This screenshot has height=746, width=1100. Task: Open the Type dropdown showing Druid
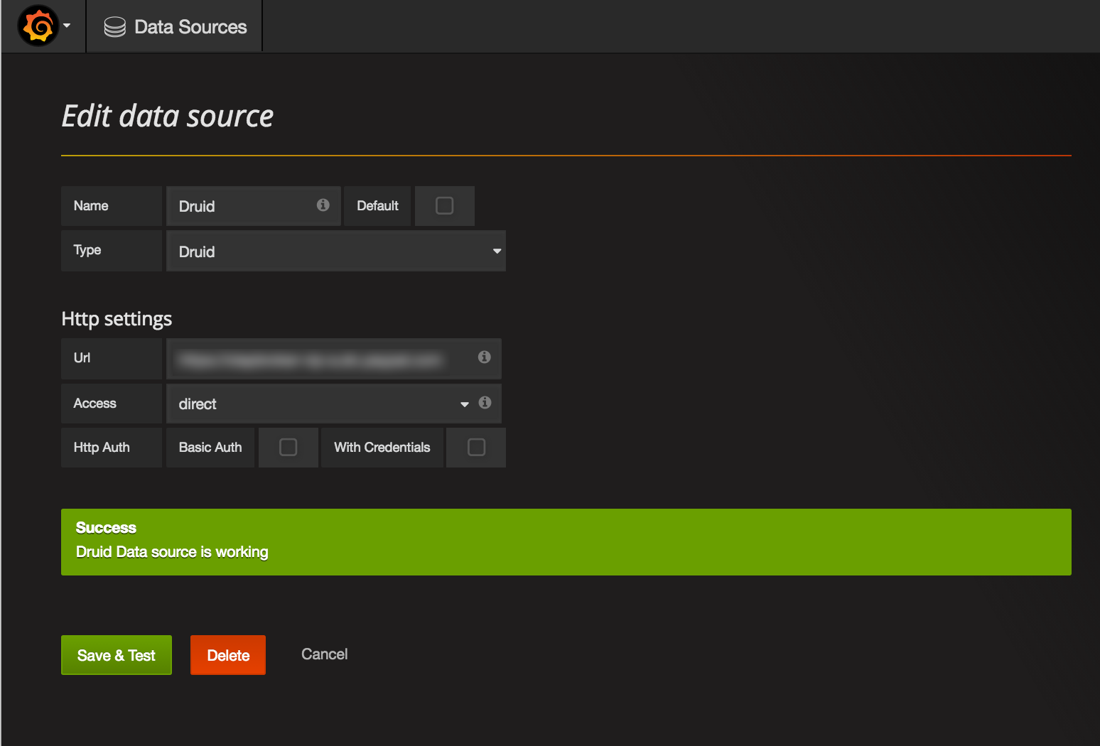pos(336,251)
